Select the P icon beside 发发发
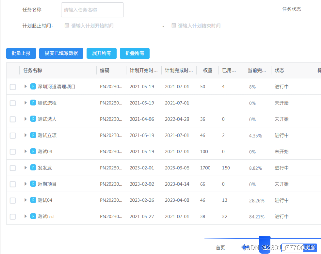The width and height of the screenshot is (321, 254). point(33,168)
